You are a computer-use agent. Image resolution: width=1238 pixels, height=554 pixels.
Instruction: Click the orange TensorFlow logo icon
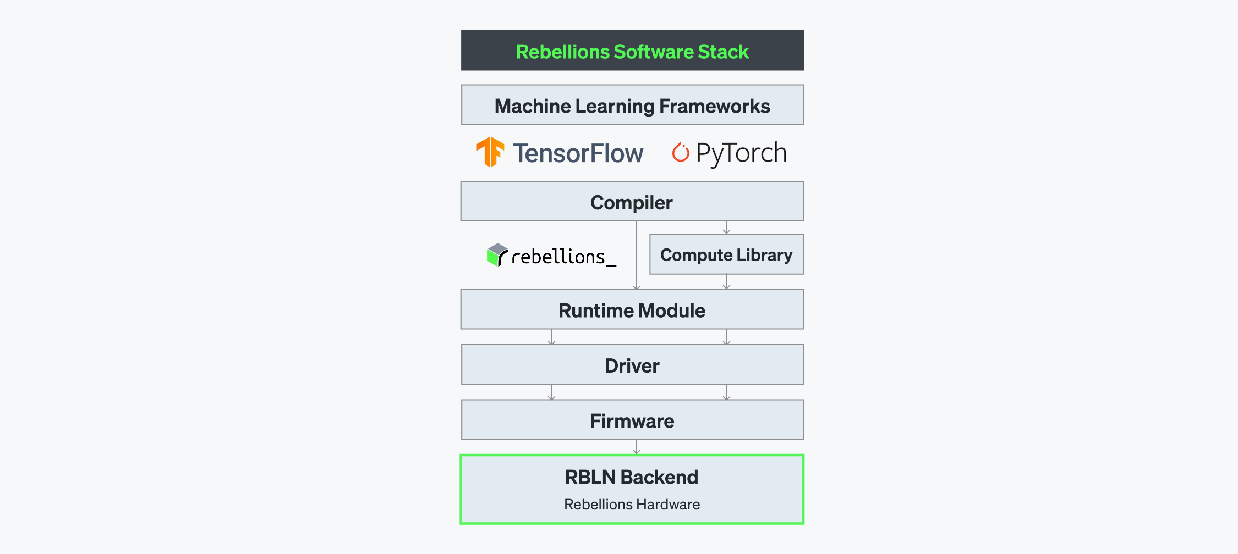490,152
